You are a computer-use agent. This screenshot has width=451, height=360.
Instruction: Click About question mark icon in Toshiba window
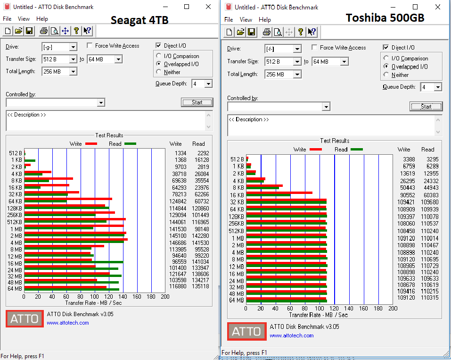click(300, 32)
